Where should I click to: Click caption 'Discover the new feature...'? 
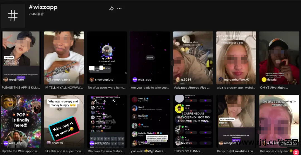(x=107, y=151)
